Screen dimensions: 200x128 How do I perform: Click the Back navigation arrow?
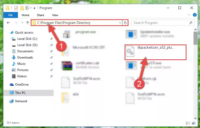click(8, 23)
